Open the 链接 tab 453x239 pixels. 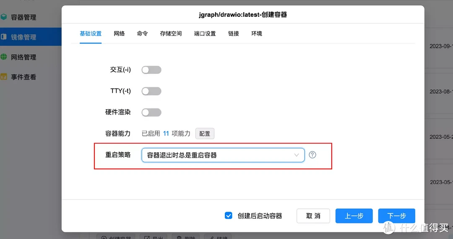tap(234, 34)
